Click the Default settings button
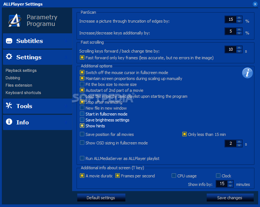This screenshot has width=260, height=207. (x=101, y=197)
